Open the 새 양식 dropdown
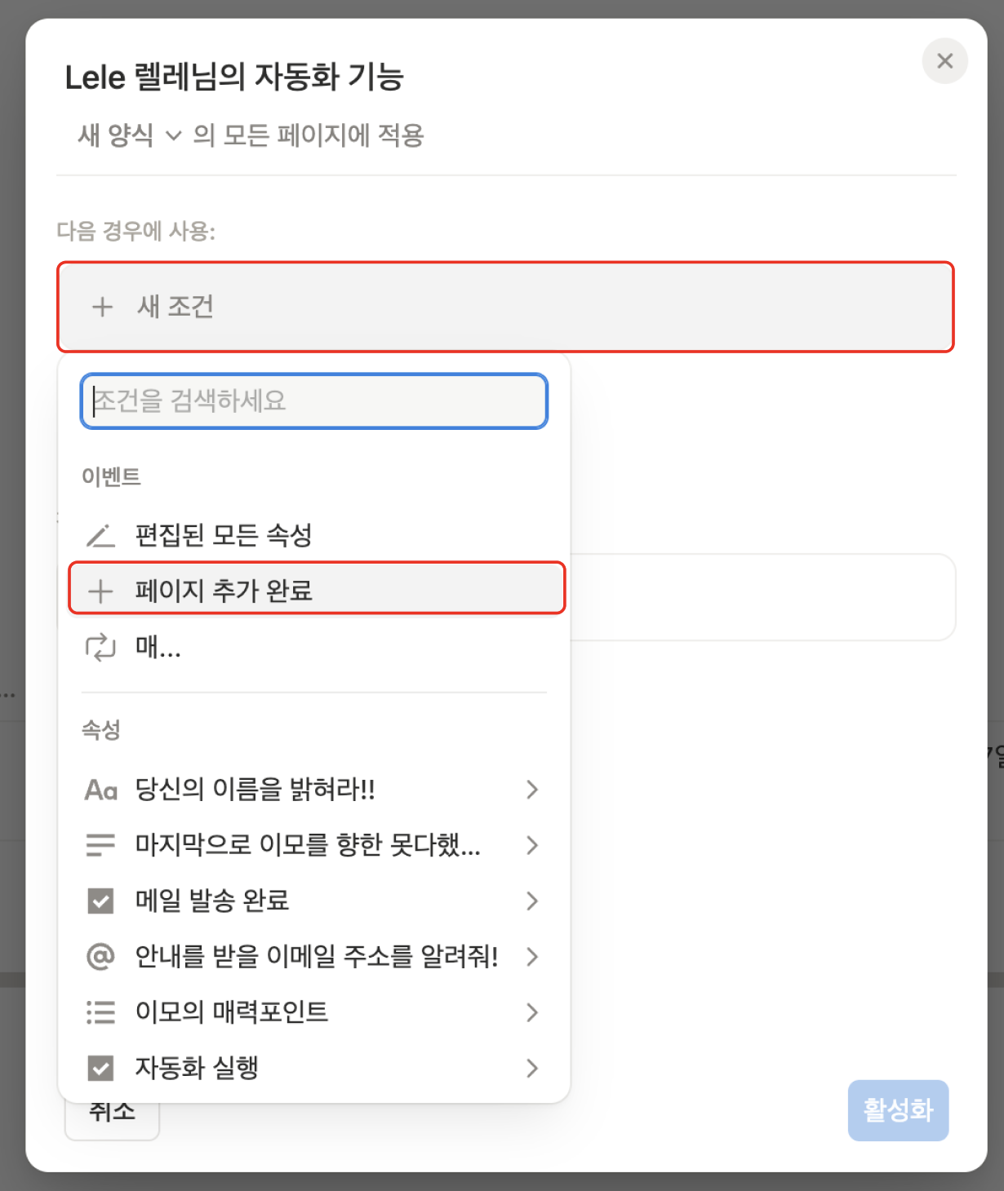The image size is (1004, 1191). [x=124, y=135]
